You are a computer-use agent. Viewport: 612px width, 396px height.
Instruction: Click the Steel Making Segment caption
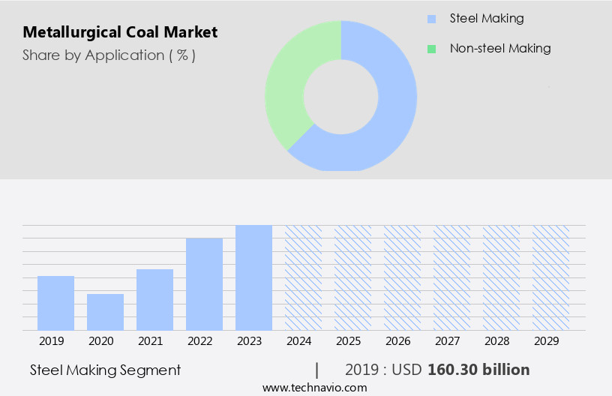pyautogui.click(x=105, y=370)
